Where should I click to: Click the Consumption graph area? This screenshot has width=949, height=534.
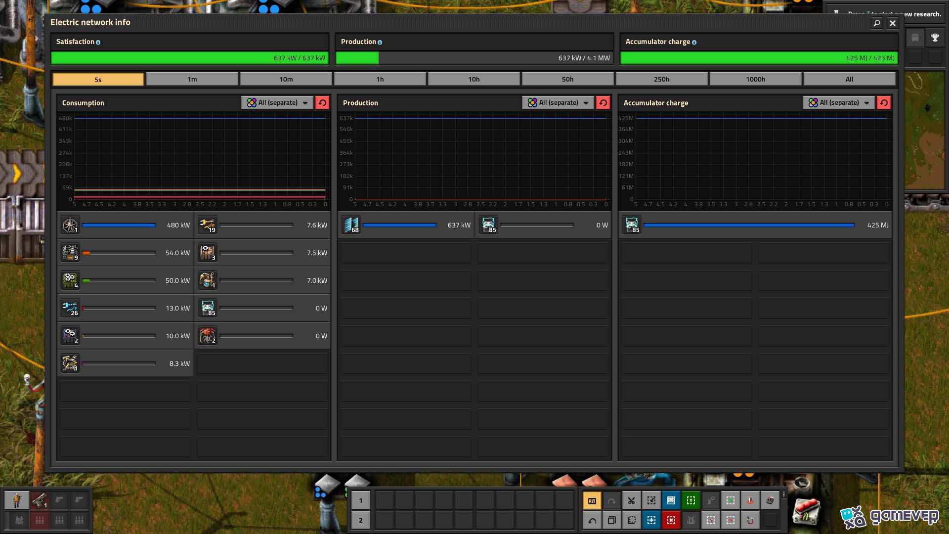(194, 161)
